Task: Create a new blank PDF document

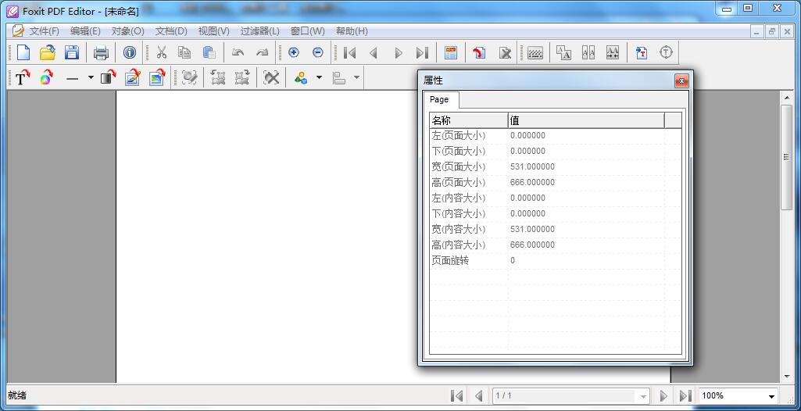Action: pos(23,52)
